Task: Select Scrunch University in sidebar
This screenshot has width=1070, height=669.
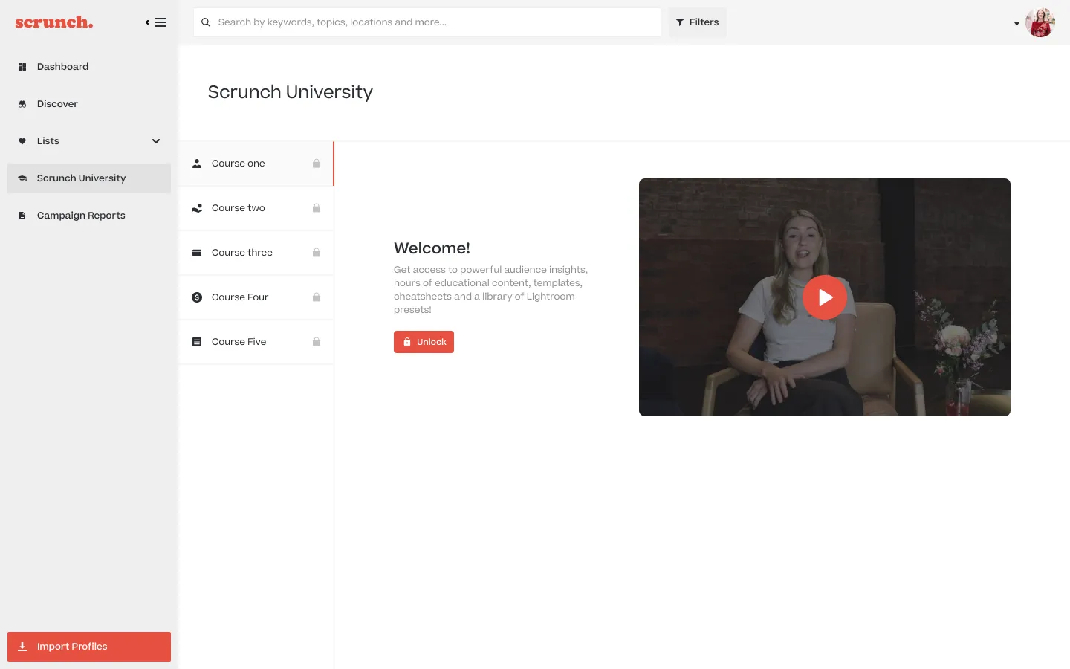Action: 89,178
